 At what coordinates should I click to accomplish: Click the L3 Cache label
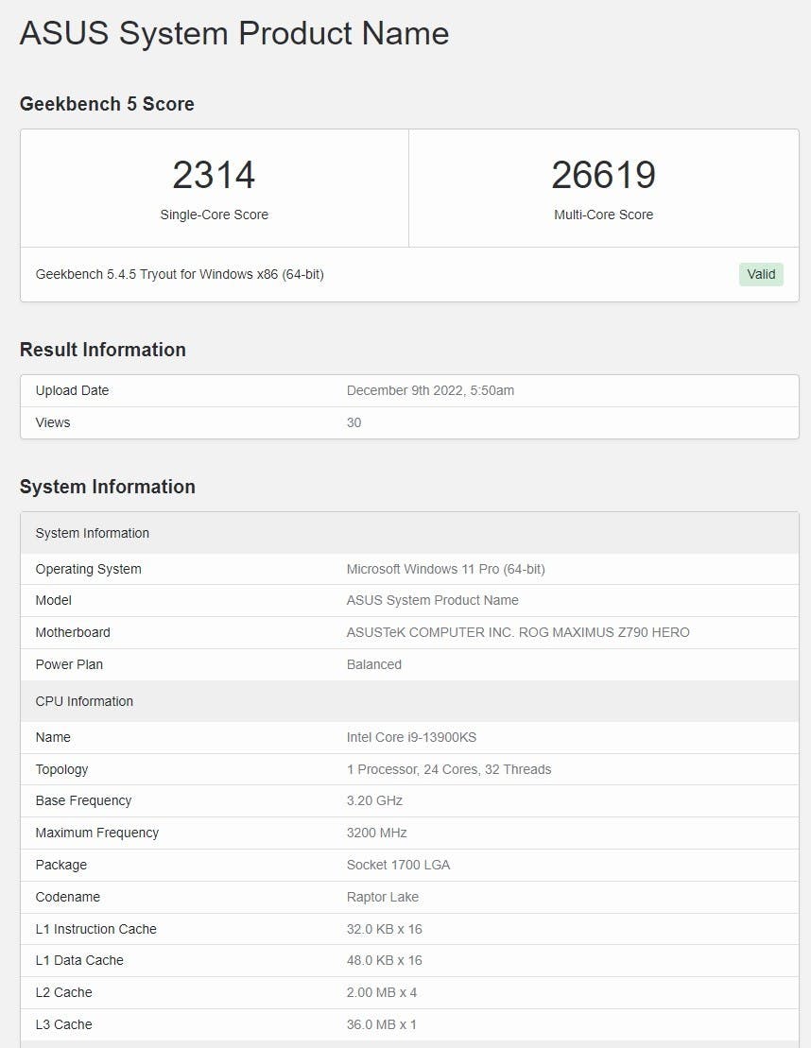tap(63, 1024)
